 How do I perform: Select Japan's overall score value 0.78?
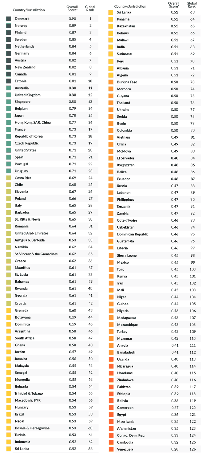(73, 116)
